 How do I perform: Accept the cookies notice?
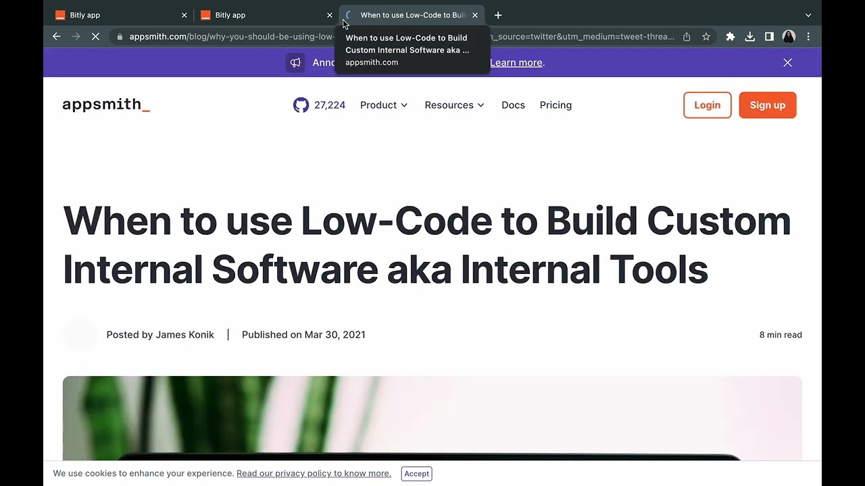coord(416,474)
